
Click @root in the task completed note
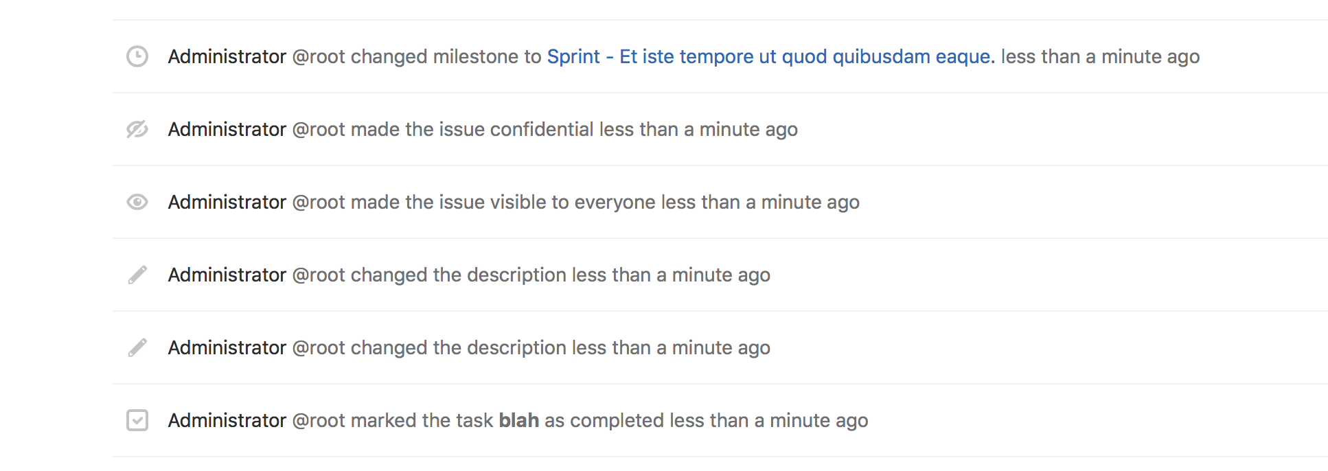pyautogui.click(x=319, y=420)
